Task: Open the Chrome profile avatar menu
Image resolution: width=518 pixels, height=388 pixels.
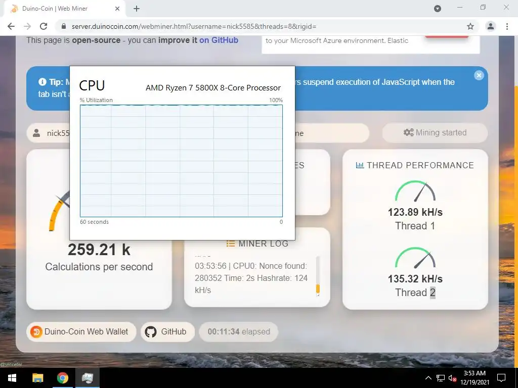Action: 491,26
